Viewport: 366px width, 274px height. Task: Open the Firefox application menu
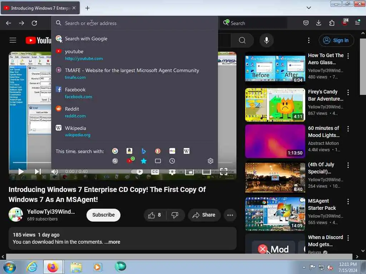coord(357,22)
